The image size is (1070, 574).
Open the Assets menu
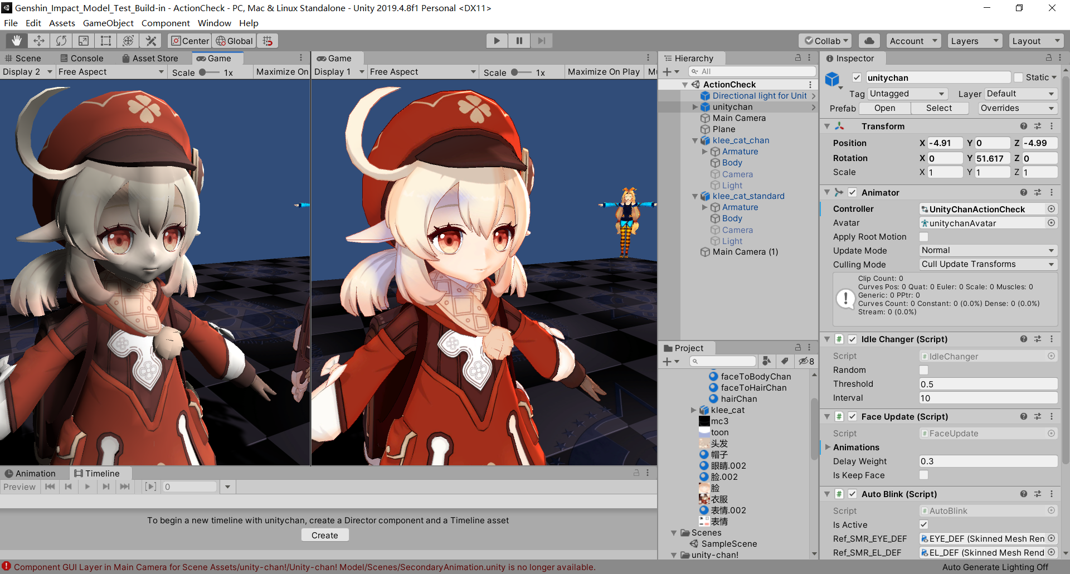[62, 23]
